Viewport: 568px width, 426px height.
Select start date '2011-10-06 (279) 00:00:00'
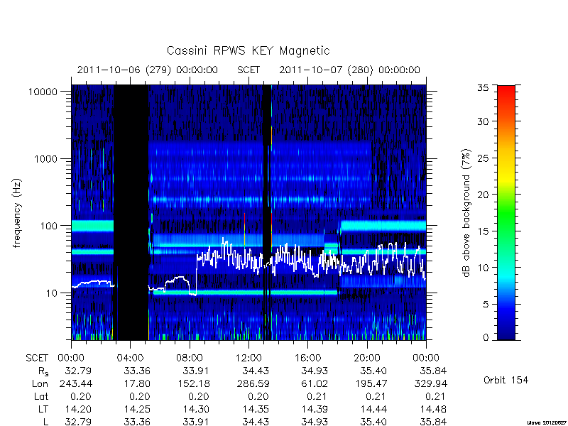[x=148, y=70]
